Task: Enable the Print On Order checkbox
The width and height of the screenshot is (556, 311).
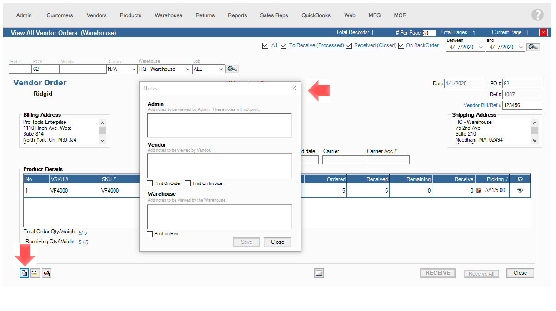Action: (150, 183)
